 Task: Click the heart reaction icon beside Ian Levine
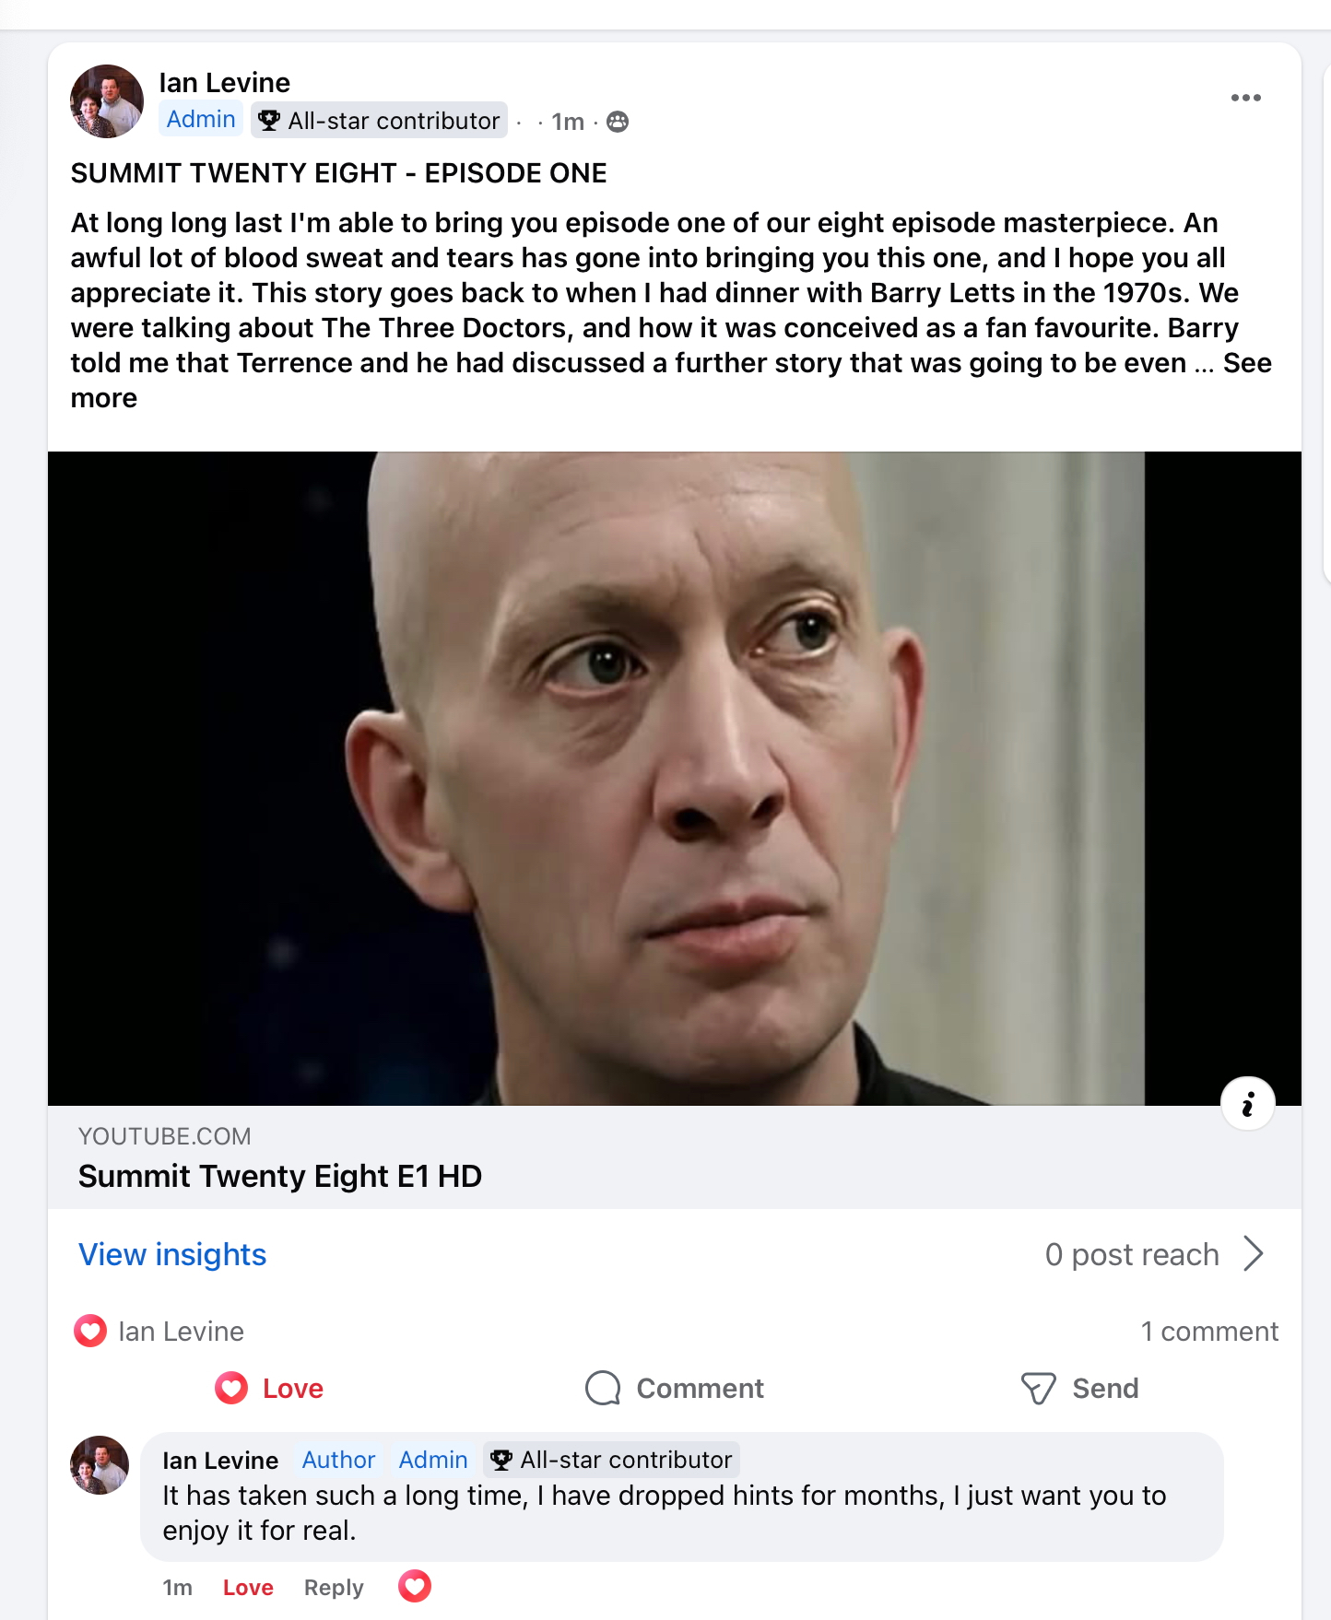coord(90,1331)
